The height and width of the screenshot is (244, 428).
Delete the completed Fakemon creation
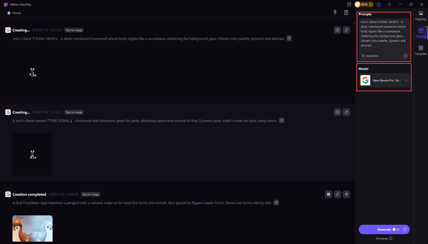coord(346,194)
